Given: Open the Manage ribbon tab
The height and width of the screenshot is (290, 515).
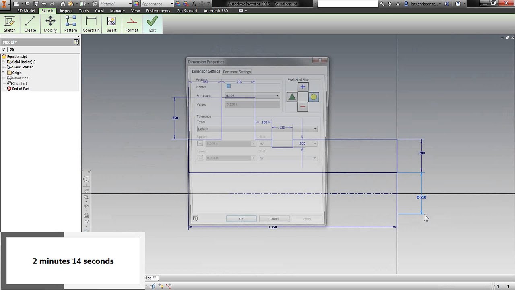Looking at the screenshot, I should 117,11.
